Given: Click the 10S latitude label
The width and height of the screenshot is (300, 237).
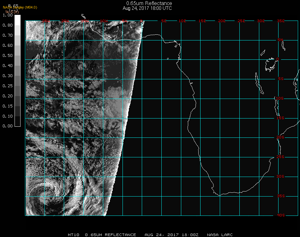Looking at the screenshot, I should tap(280, 98).
